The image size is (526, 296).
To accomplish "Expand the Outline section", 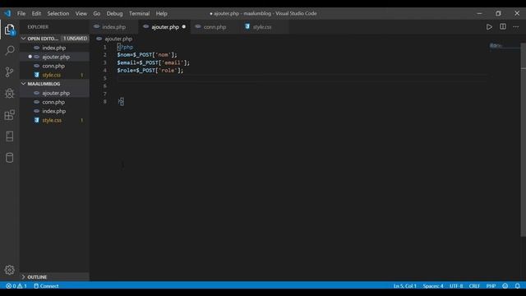I will 55,277.
